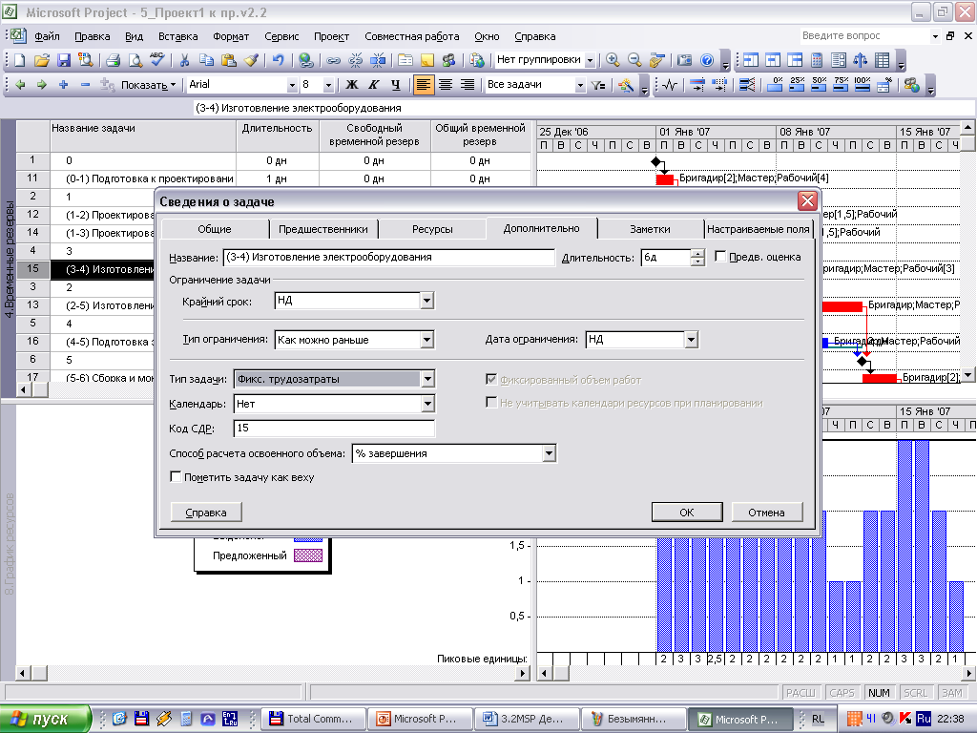The image size is (977, 733).
Task: Save the project with the floppy icon
Action: (64, 60)
